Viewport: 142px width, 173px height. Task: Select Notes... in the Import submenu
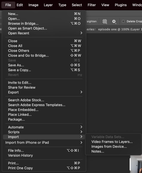pos(113,151)
